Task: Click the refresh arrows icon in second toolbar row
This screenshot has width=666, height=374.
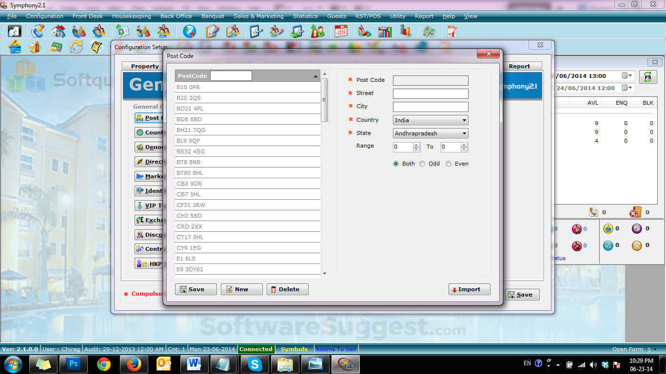Action: pyautogui.click(x=76, y=47)
